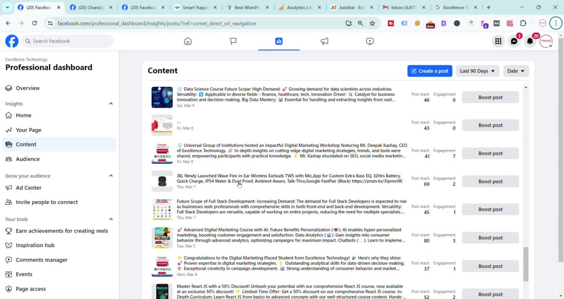Open the Last 90 Days dropdown
The image size is (564, 299).
point(477,71)
